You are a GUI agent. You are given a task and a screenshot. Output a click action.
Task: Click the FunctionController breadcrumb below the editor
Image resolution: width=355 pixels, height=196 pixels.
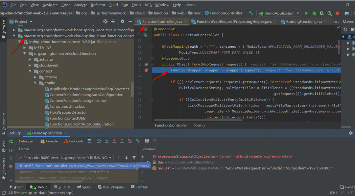[x=171, y=125]
